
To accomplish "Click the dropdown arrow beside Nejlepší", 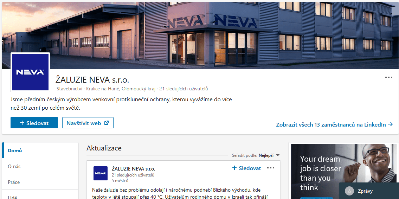I will click(x=278, y=155).
